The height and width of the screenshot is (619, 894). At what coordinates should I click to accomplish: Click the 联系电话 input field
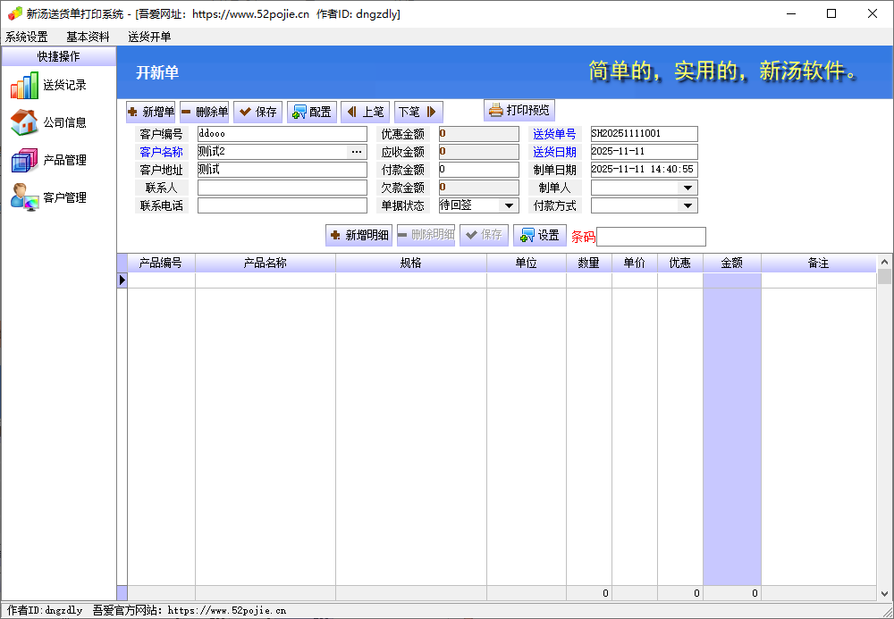(283, 205)
